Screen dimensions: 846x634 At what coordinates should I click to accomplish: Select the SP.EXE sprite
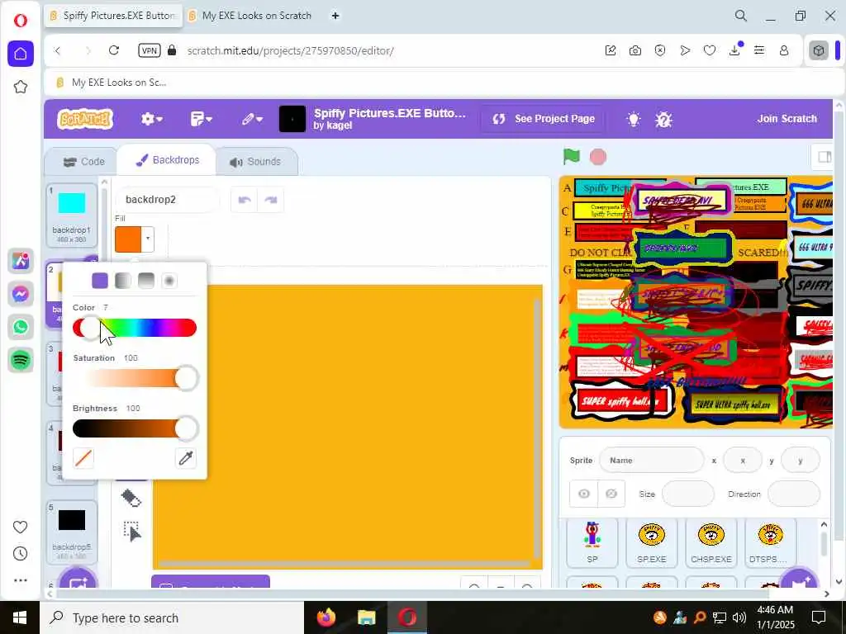pyautogui.click(x=652, y=543)
